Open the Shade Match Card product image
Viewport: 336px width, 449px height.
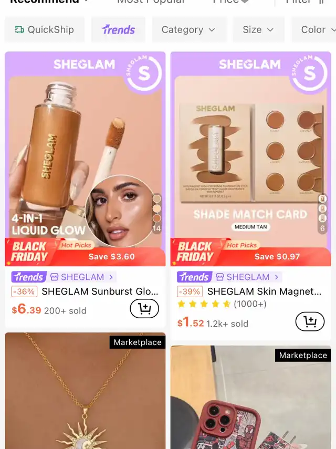[251, 159]
